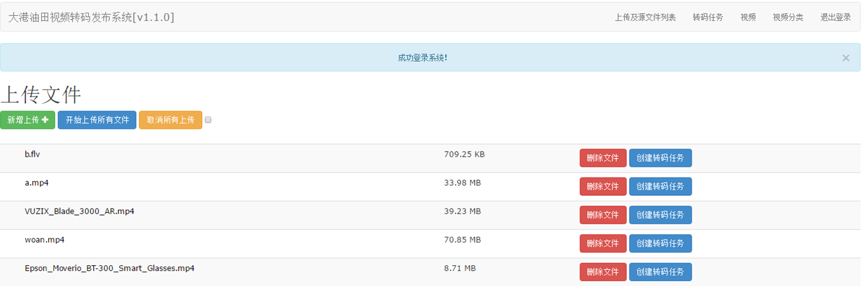Open the 视频 nav link
Viewport: 862px width, 290px height.
tap(748, 18)
